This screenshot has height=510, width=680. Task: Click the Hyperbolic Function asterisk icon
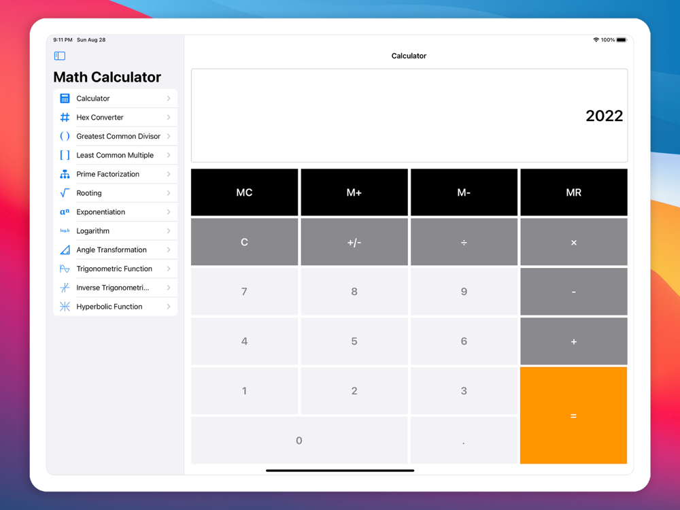[65, 307]
